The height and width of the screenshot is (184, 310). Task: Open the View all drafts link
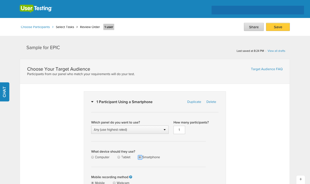(276, 51)
